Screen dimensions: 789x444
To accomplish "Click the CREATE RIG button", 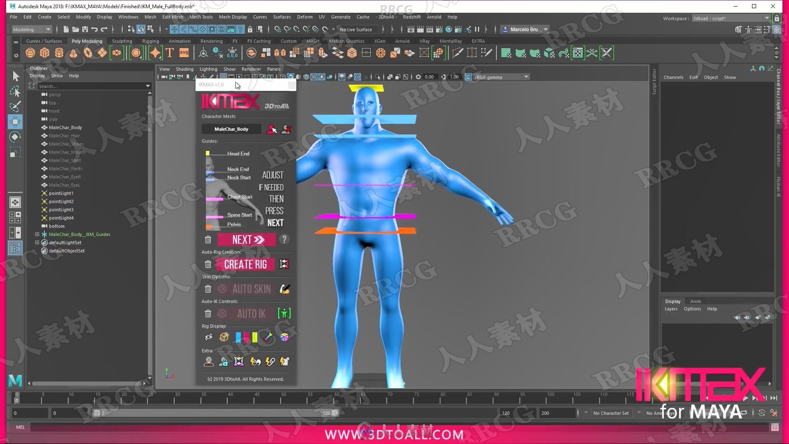I will coord(245,264).
